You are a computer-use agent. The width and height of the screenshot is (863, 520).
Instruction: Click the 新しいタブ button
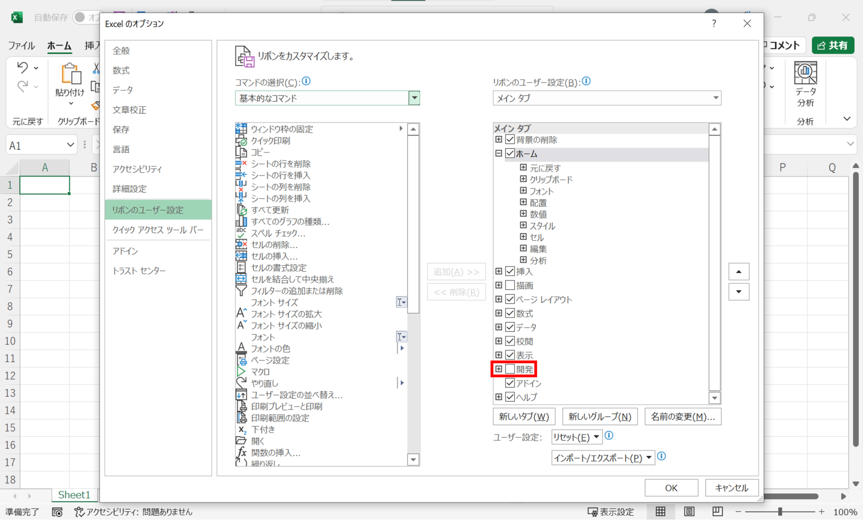[x=523, y=417]
